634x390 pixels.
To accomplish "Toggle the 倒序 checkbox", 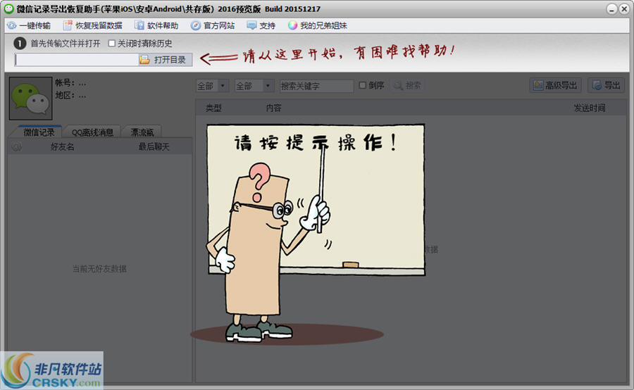I will coord(363,85).
